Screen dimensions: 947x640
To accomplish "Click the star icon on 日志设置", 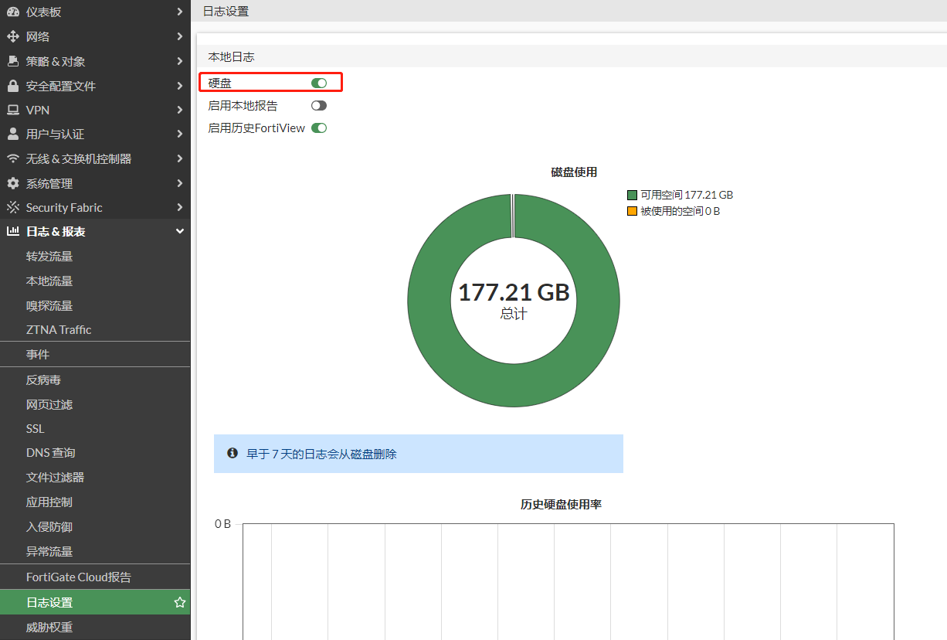I will 179,602.
